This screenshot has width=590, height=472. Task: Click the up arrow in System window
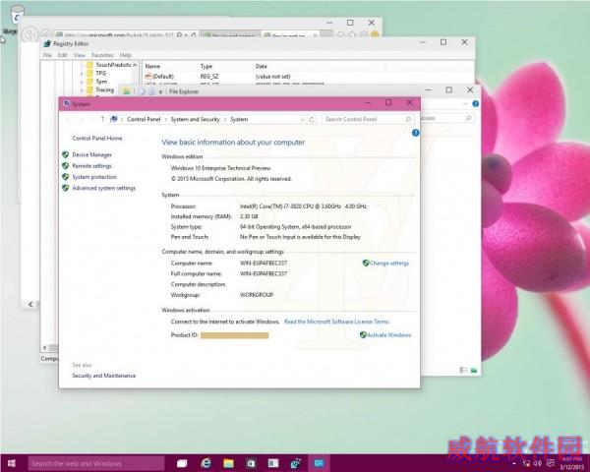(x=102, y=119)
